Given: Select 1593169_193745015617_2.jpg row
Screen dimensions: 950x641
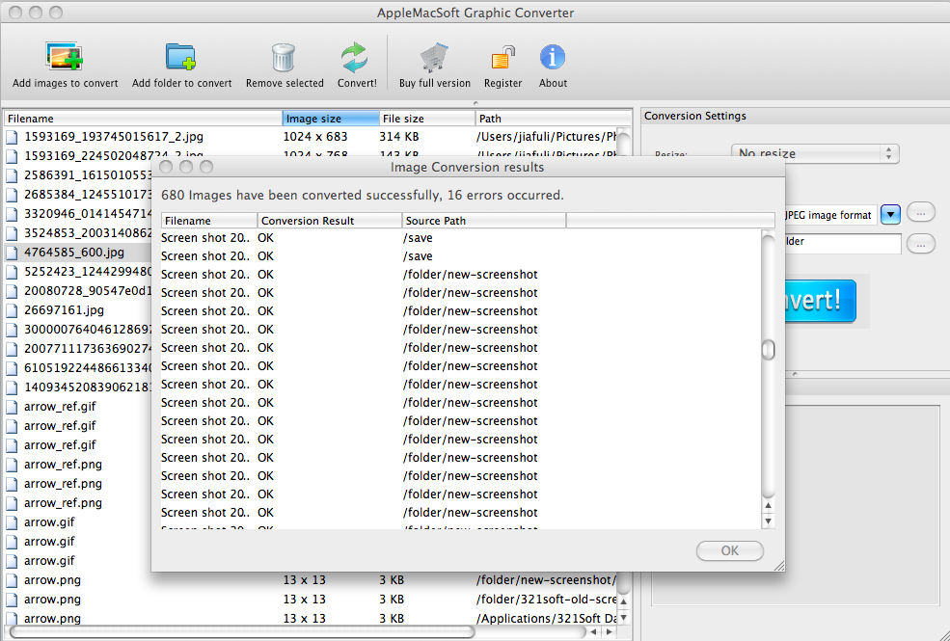Looking at the screenshot, I should (311, 137).
